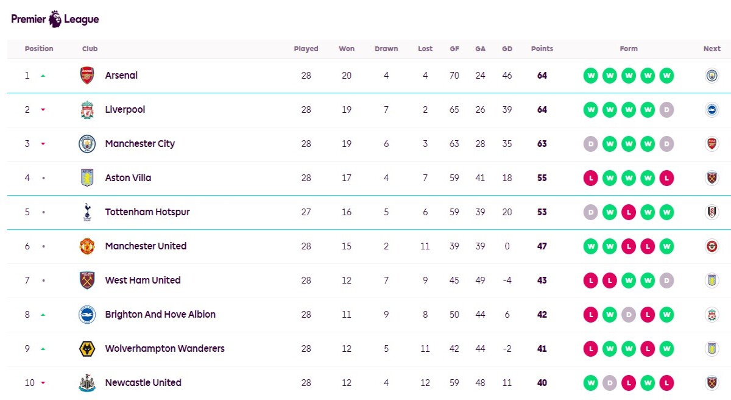Viewport: 731px width, 400px height.
Task: Open Arsenal club crest icon
Action: [87, 76]
